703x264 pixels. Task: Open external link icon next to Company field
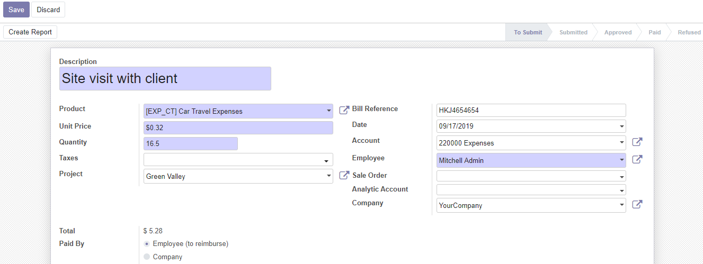point(637,204)
